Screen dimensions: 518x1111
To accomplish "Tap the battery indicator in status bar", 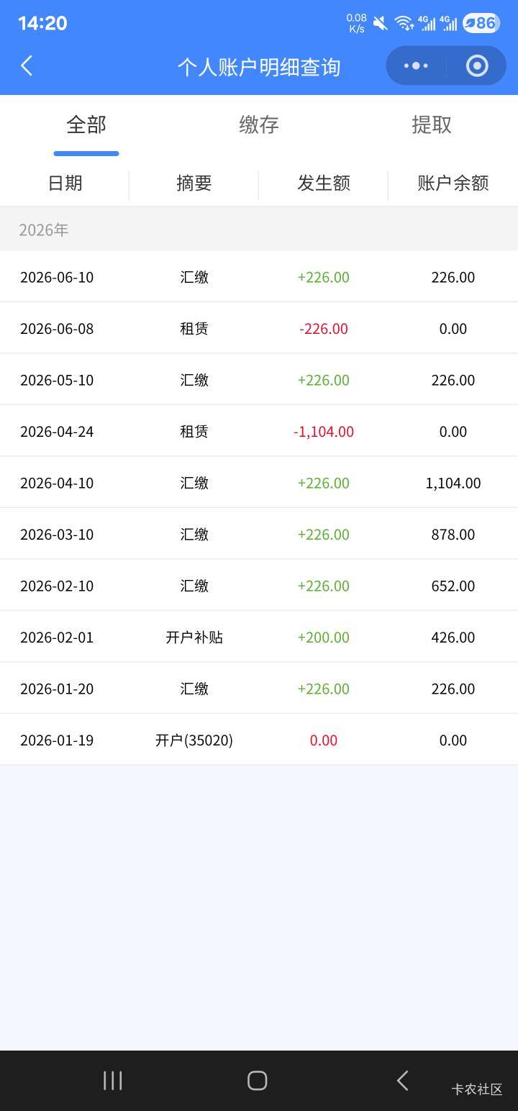I will [481, 23].
